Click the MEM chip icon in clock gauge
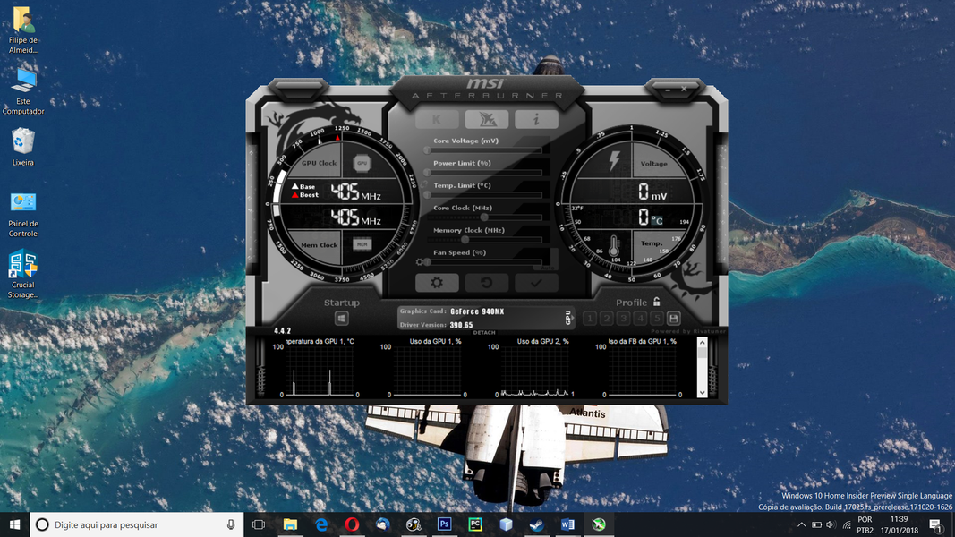This screenshot has width=955, height=537. click(362, 244)
